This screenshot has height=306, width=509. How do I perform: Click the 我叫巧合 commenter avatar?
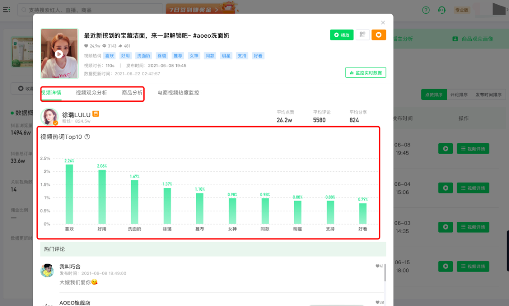click(x=47, y=270)
